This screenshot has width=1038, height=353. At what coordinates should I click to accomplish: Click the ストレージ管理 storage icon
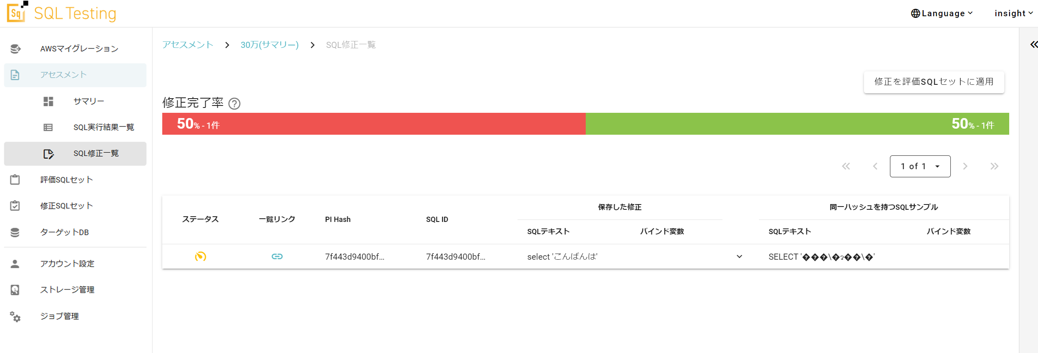point(15,290)
